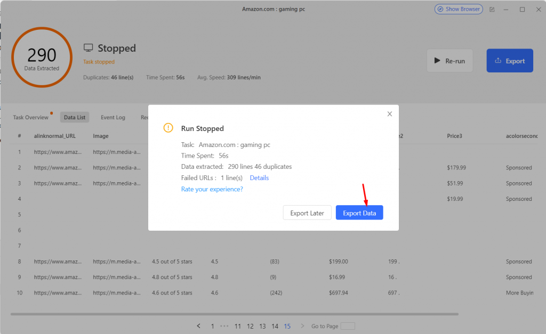Image resolution: width=546 pixels, height=334 pixels.
Task: Click the edit task icon in title bar
Action: pyautogui.click(x=492, y=10)
